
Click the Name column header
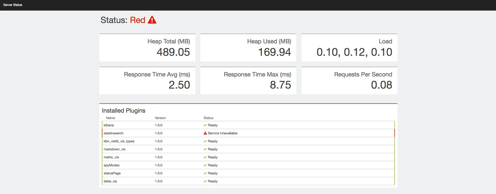(110, 118)
